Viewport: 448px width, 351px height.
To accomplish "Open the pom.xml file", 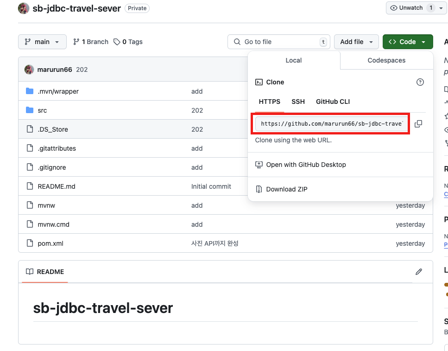I will (x=50, y=243).
